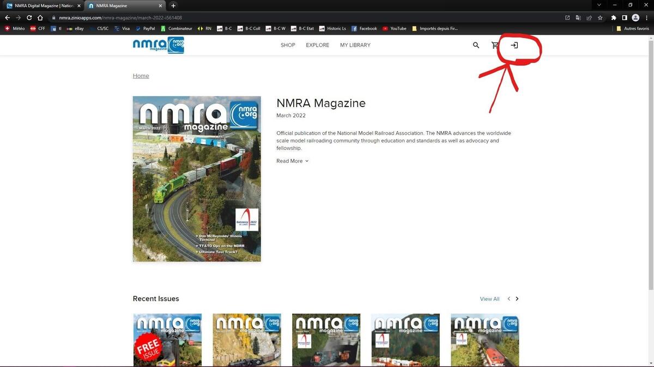
Task: Open the B-C Etat bookmark
Action: [x=302, y=28]
